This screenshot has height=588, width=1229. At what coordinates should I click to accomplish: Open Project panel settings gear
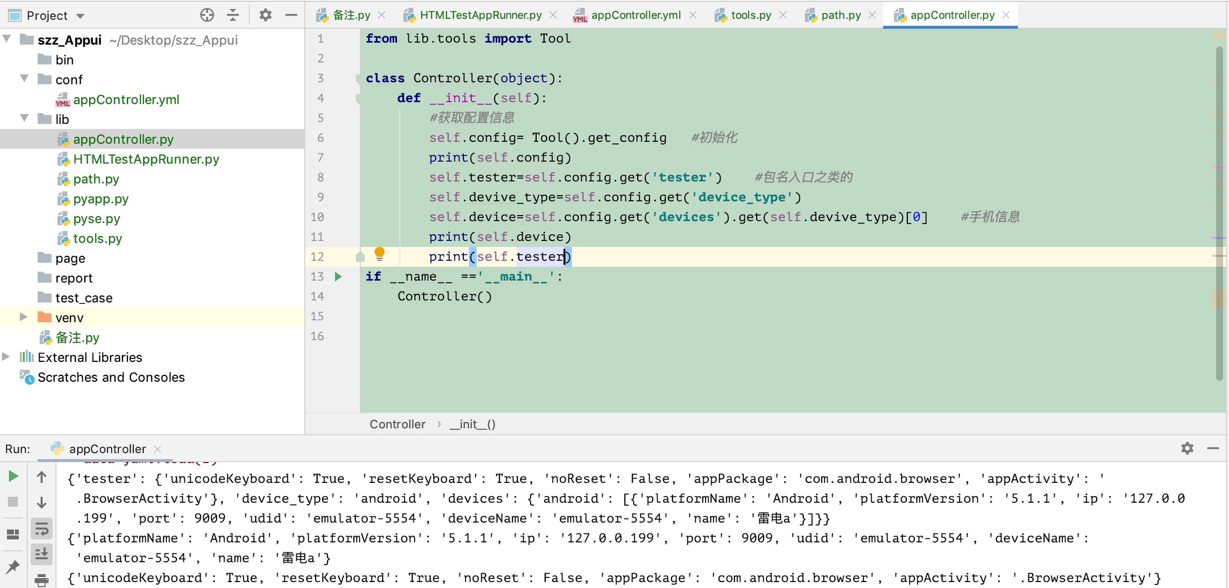pos(266,15)
